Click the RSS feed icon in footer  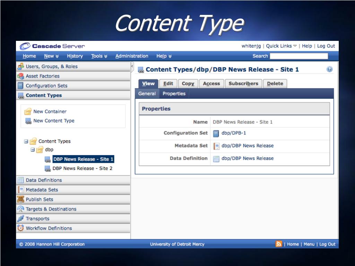279,244
